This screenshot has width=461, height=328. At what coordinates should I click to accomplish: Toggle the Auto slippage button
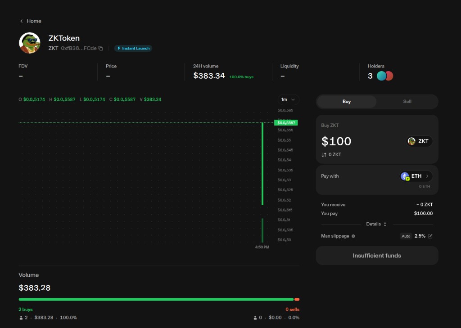point(406,236)
